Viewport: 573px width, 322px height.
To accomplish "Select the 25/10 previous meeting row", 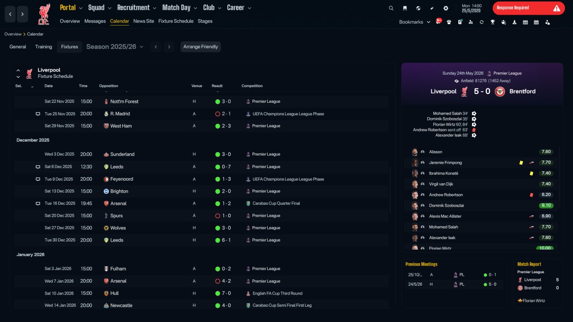I will tap(454, 275).
